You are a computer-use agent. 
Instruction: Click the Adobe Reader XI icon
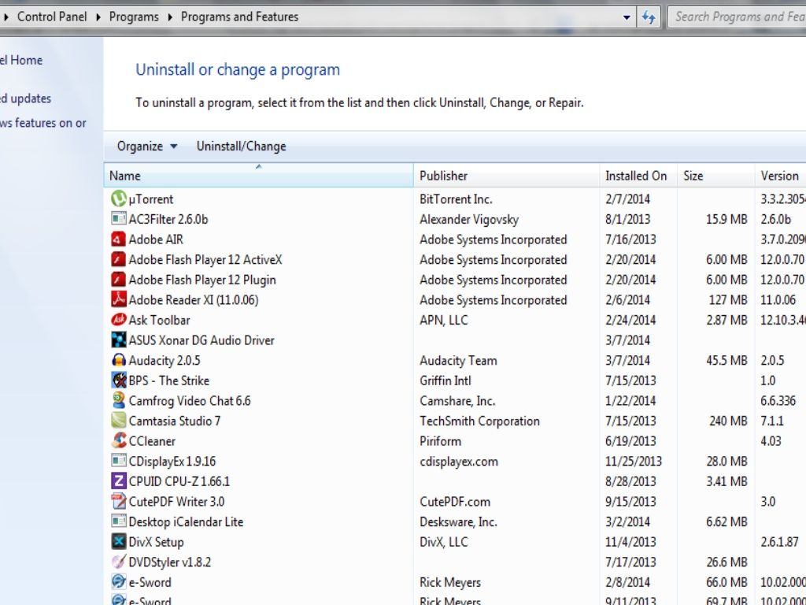tap(118, 300)
